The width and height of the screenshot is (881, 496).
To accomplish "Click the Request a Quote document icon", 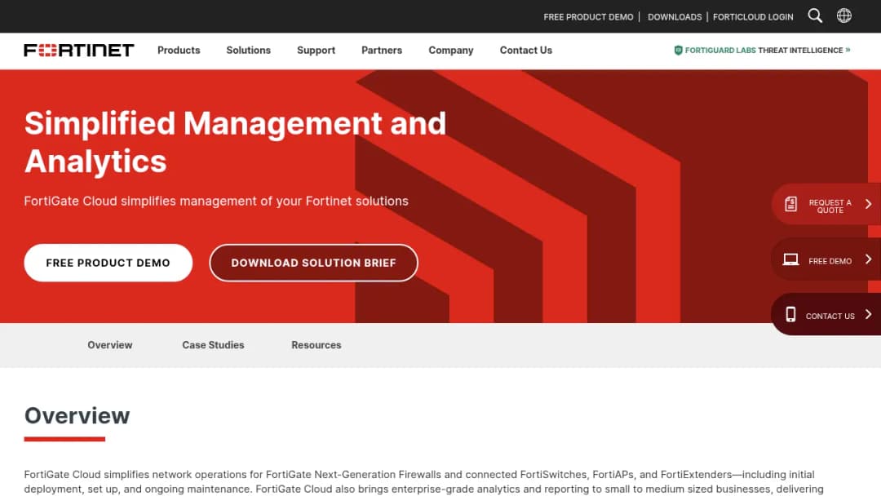I will [x=790, y=204].
